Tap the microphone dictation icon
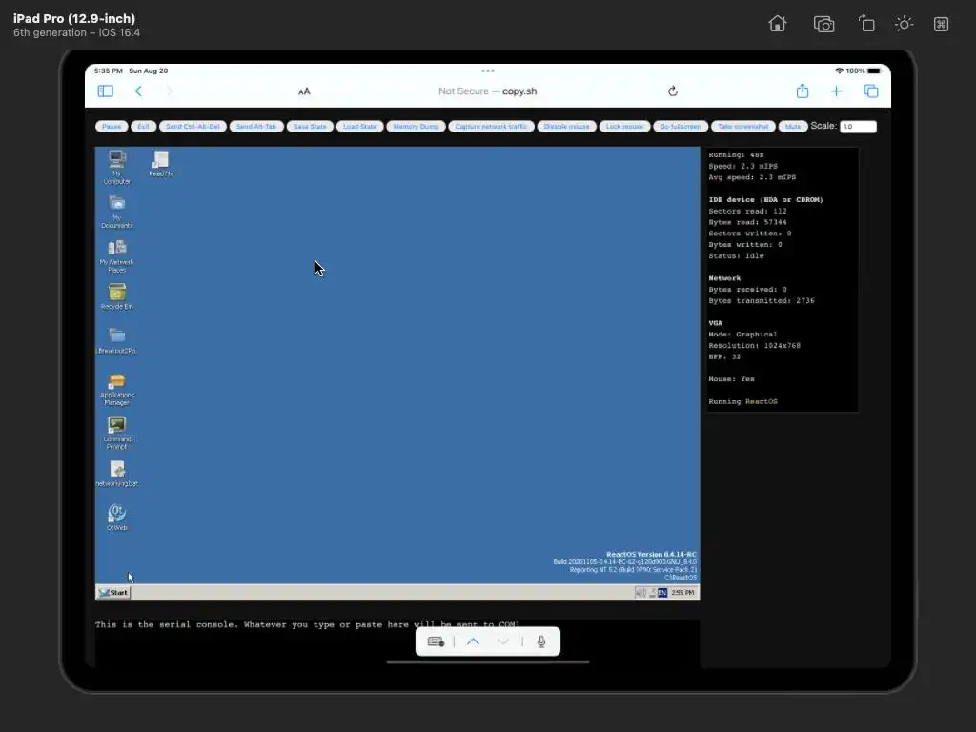Viewport: 976px width, 732px height. click(541, 641)
